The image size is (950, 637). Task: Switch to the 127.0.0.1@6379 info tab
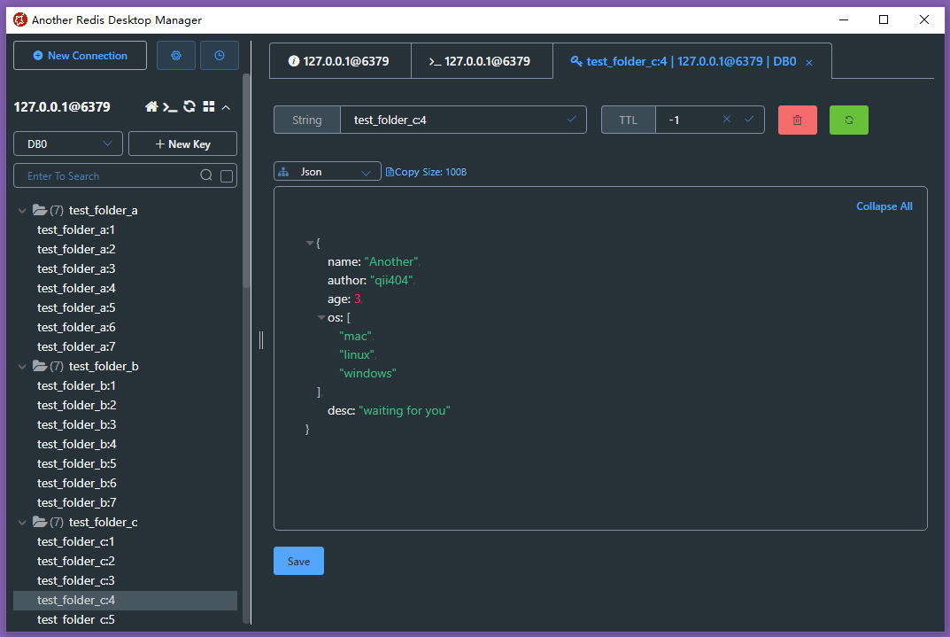[340, 60]
